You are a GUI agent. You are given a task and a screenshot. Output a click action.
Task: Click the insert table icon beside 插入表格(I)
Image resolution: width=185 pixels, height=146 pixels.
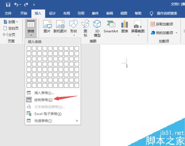29,93
